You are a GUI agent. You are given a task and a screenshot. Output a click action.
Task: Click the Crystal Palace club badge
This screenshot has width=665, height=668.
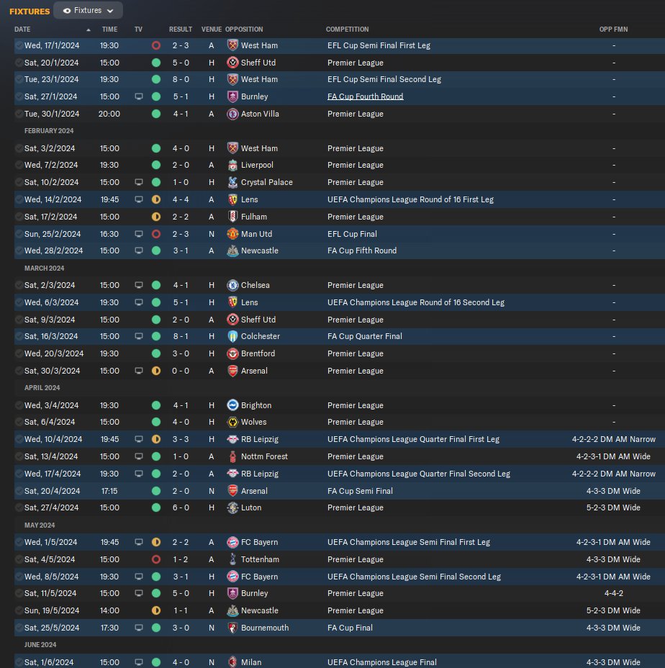coord(232,182)
